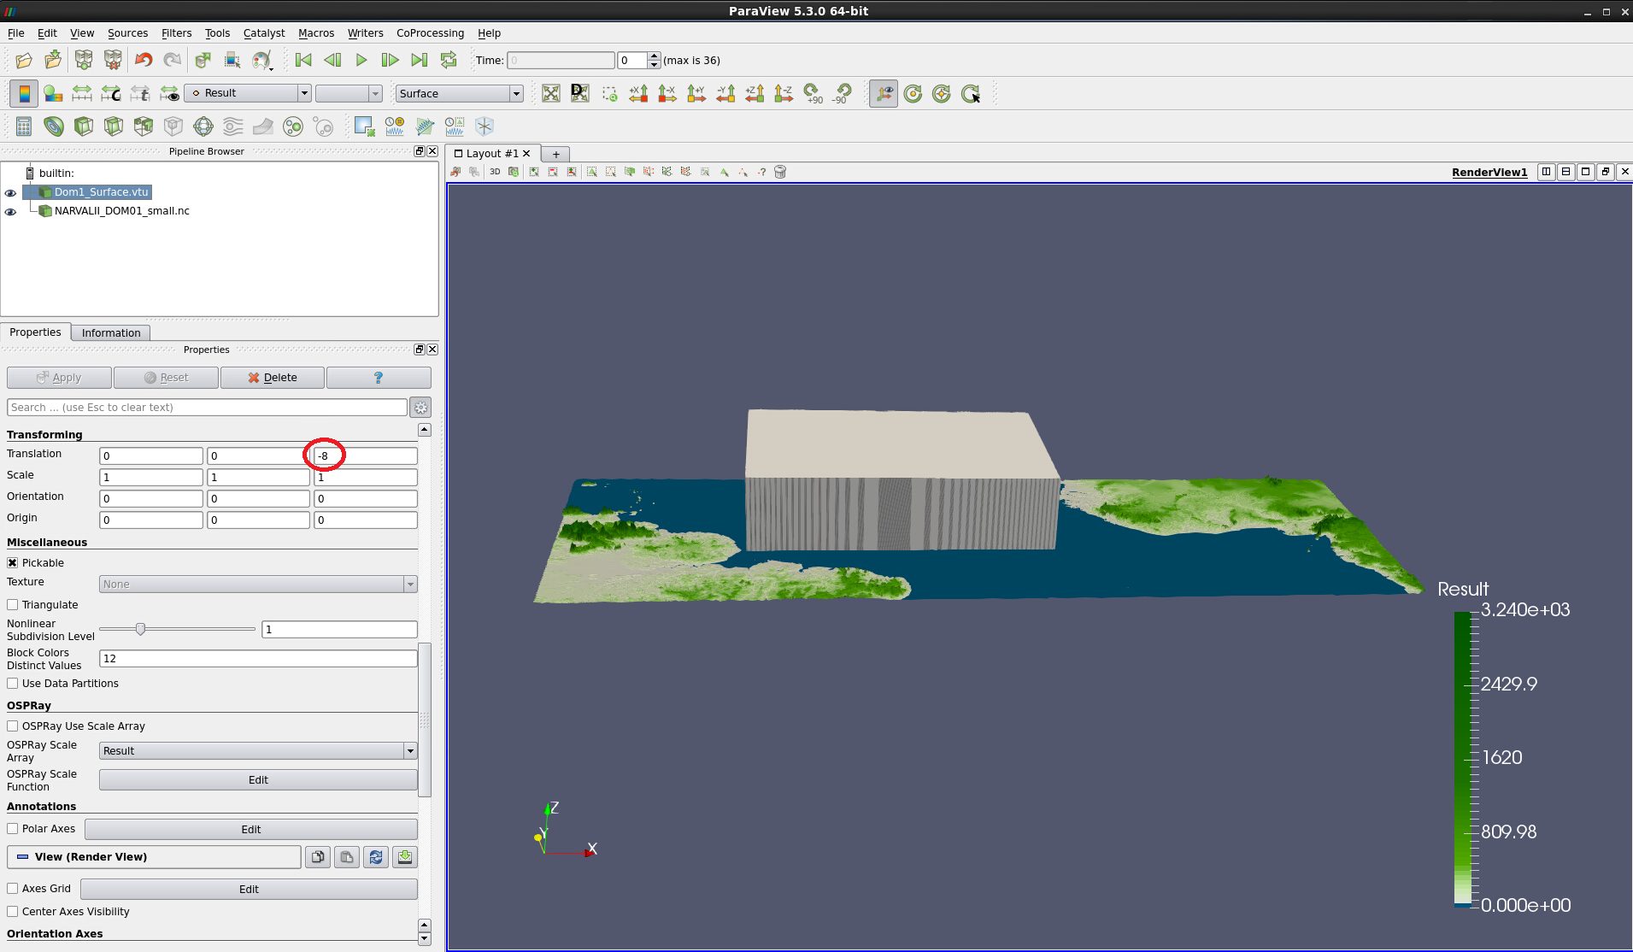Expand the OSPRay Scale Array dropdown
This screenshot has height=952, width=1633.
pyautogui.click(x=257, y=751)
